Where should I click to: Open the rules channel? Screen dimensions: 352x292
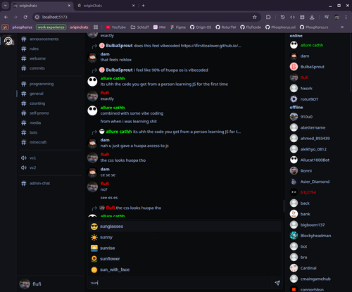pos(50,49)
